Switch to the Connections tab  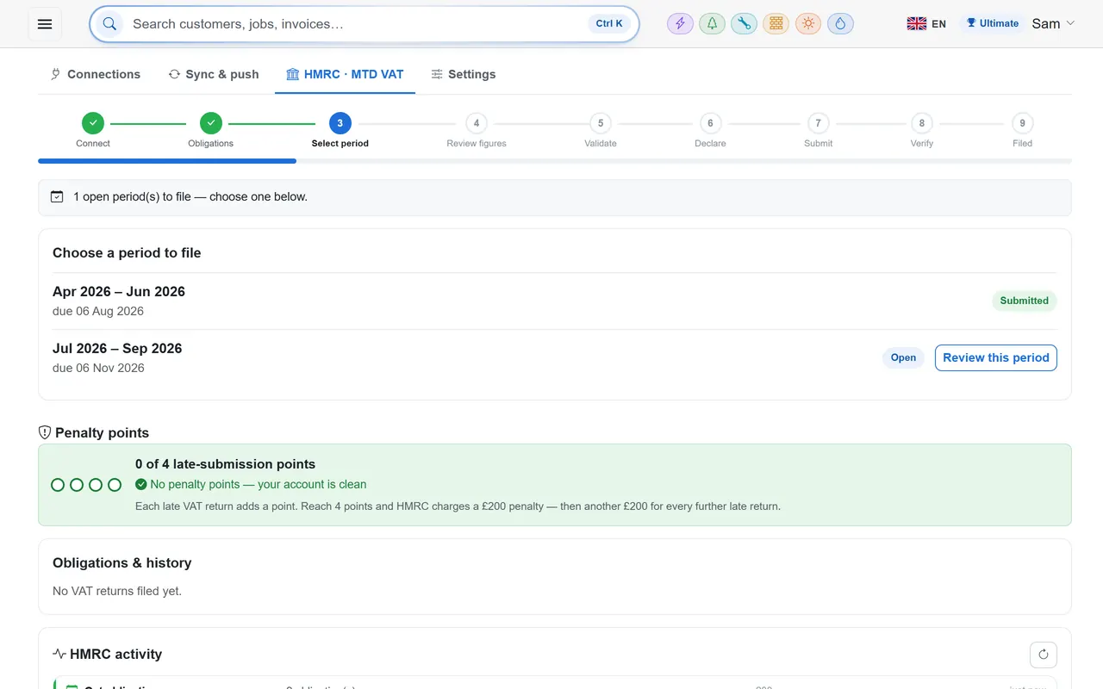tap(96, 74)
